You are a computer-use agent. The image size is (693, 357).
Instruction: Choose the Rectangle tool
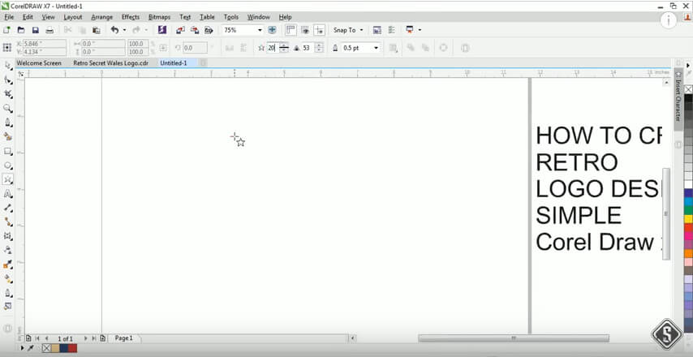coord(8,151)
